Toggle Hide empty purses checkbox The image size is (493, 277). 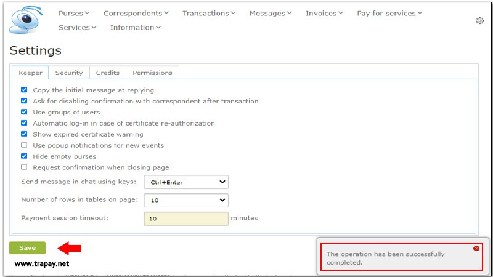pyautogui.click(x=24, y=156)
